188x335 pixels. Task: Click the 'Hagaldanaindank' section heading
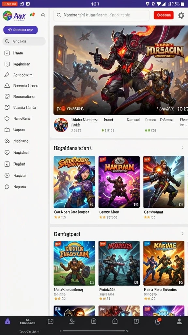coord(73,148)
